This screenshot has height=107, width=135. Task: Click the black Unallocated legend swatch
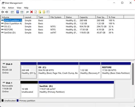click(x=3, y=100)
